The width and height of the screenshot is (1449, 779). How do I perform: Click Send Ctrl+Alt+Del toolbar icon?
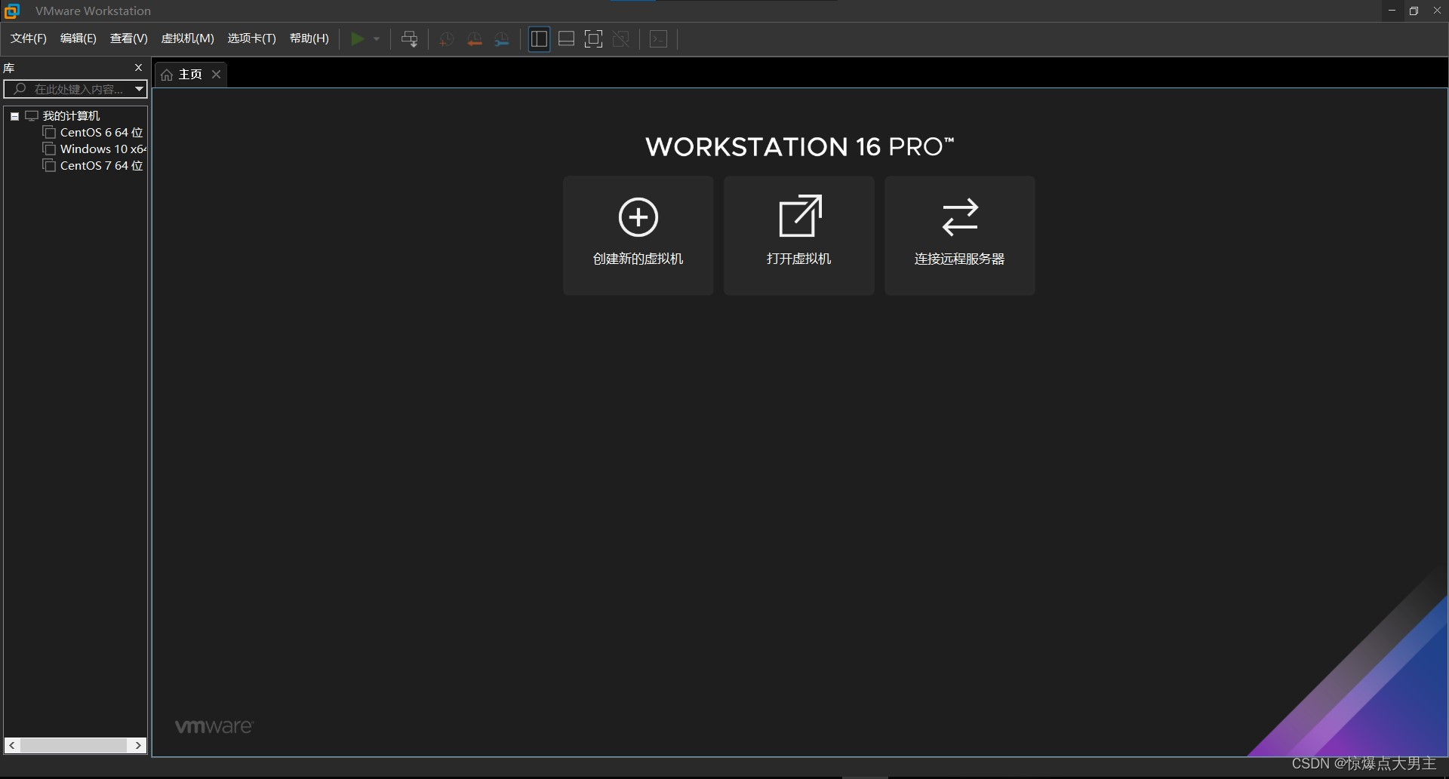tap(410, 39)
